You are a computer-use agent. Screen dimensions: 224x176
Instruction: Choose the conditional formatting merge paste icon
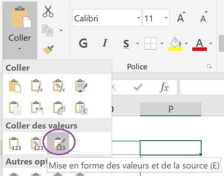click(81, 108)
